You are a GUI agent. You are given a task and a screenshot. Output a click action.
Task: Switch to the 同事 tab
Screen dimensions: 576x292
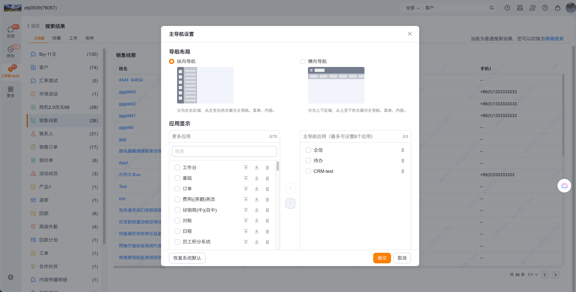pos(57,38)
